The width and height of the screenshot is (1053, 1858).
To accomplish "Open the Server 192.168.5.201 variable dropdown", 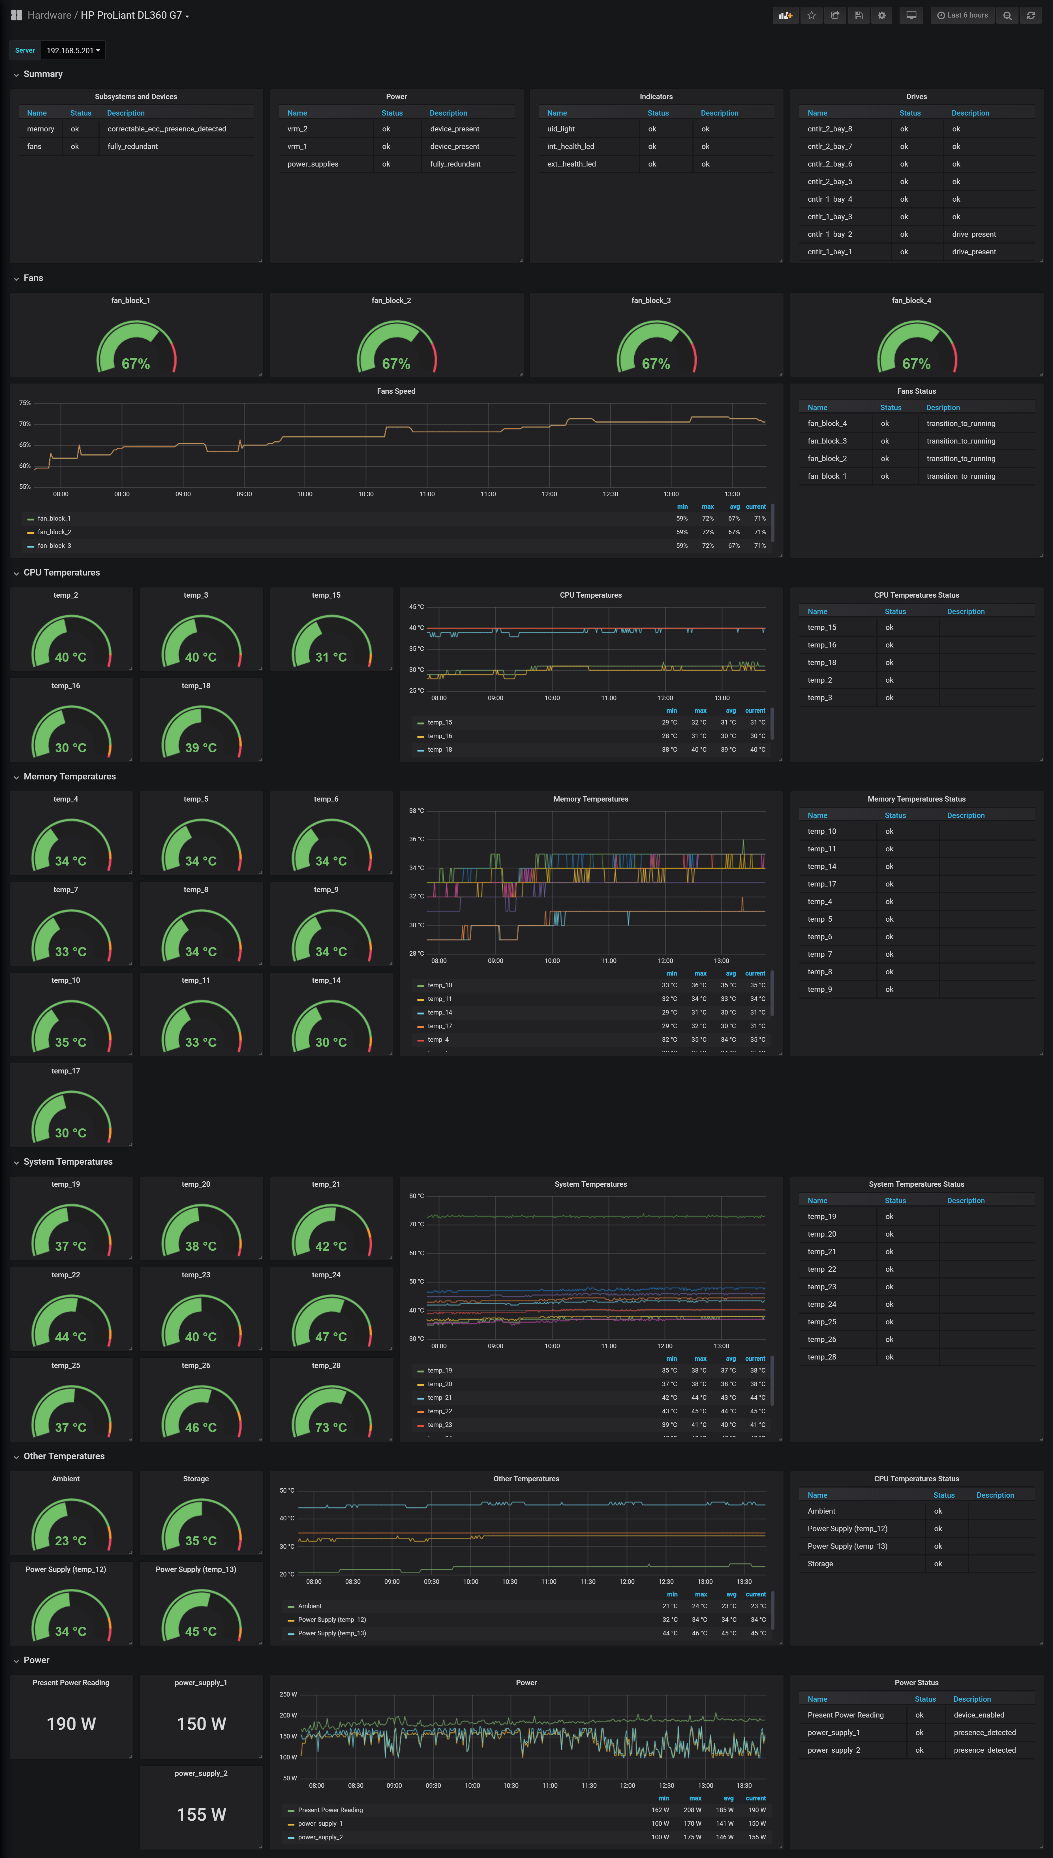I will click(x=73, y=51).
